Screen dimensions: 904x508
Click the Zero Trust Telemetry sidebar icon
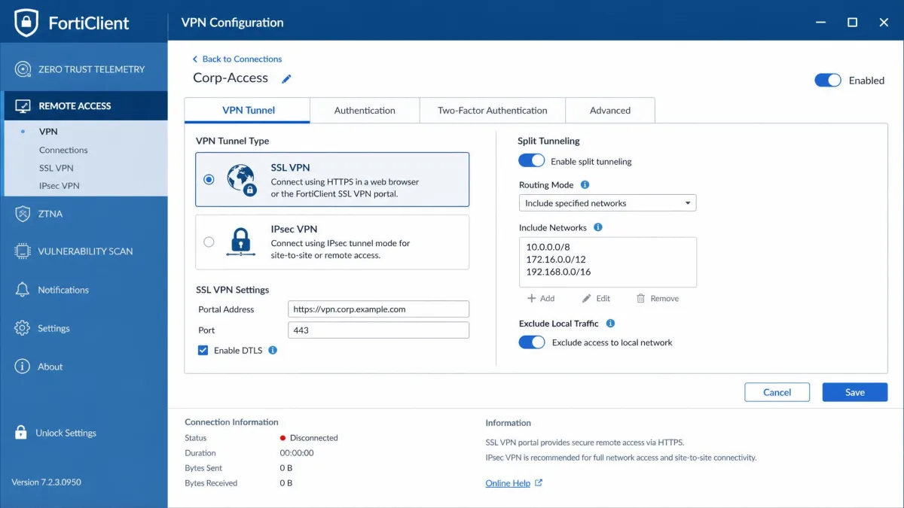[23, 69]
